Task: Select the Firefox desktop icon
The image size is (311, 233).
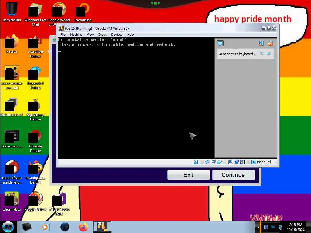Action: point(12,44)
